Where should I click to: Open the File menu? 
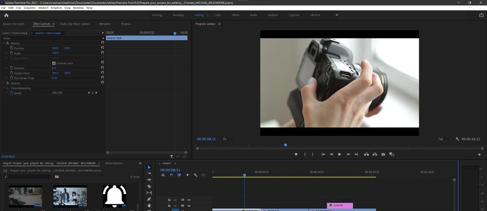[x=3, y=8]
